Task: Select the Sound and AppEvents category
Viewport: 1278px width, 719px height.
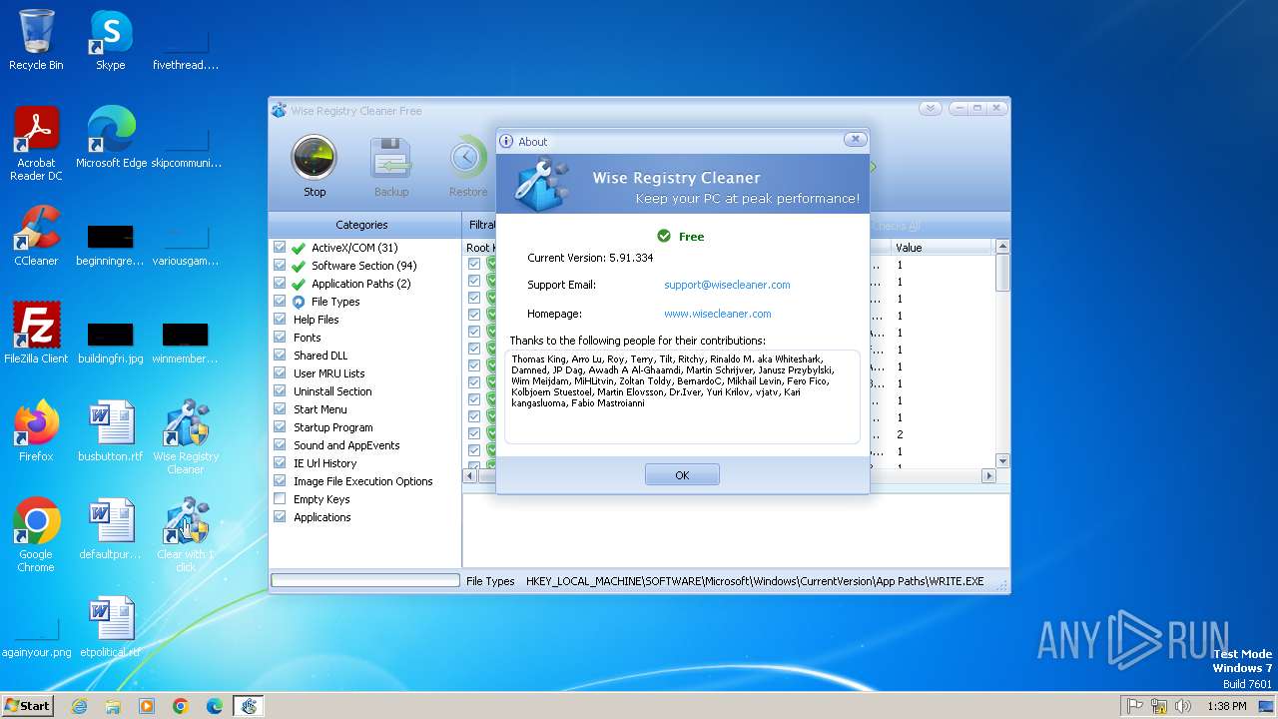Action: tap(346, 445)
